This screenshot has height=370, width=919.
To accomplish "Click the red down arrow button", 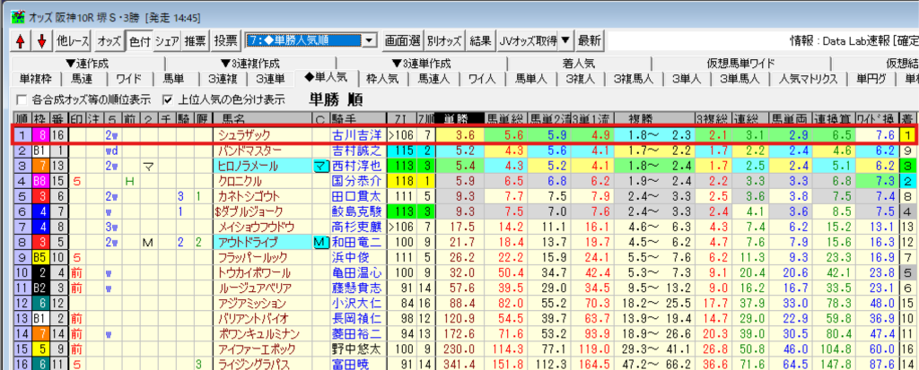I will pyautogui.click(x=40, y=41).
